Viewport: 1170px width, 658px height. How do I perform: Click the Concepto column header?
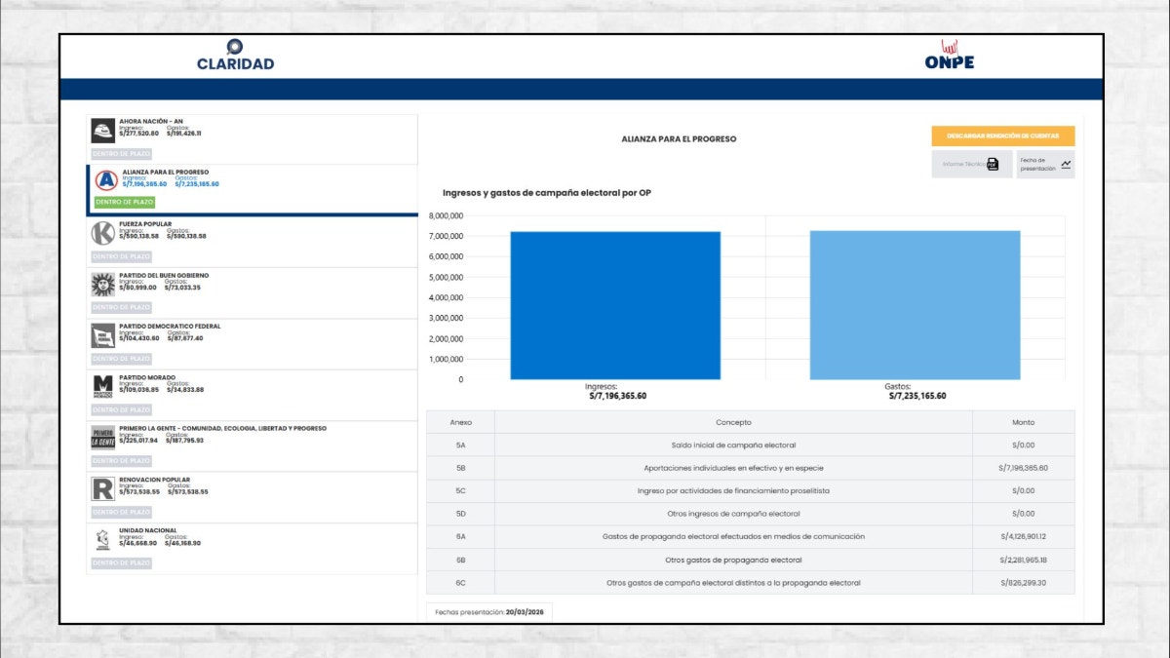(x=733, y=422)
